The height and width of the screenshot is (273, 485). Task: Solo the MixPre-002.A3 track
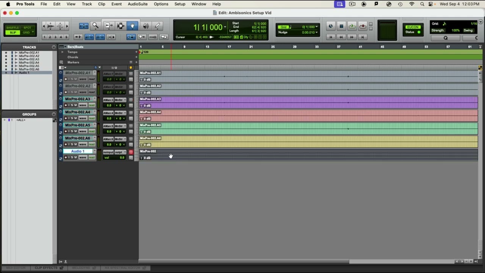(72, 105)
